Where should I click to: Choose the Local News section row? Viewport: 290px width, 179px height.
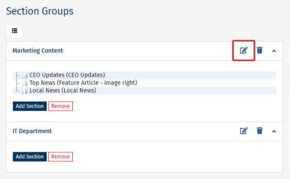(63, 91)
